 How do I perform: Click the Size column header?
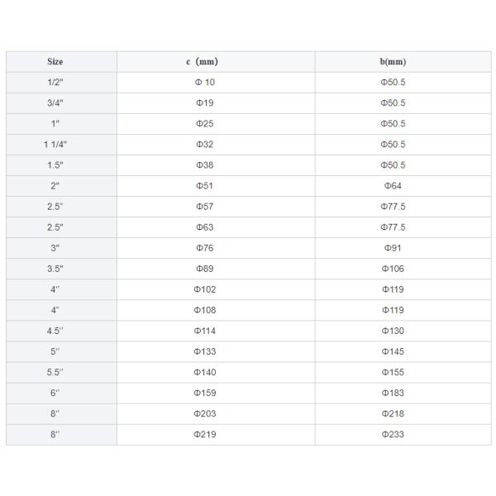coord(55,62)
